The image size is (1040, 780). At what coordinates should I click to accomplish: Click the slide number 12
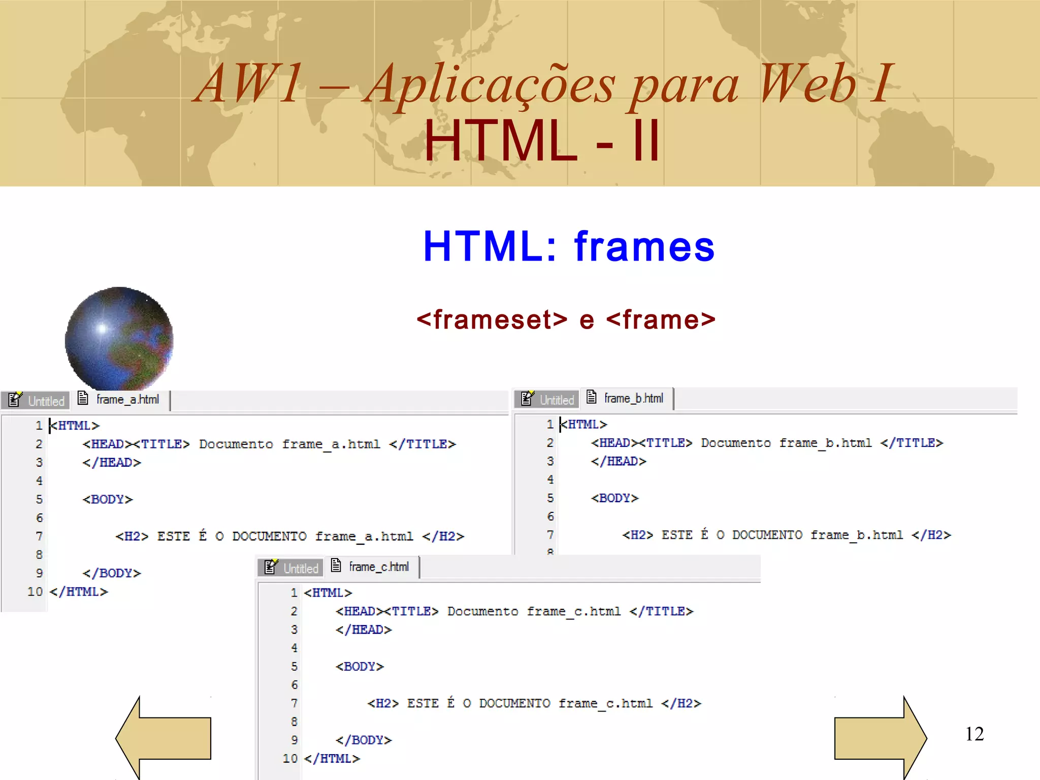pyautogui.click(x=974, y=734)
